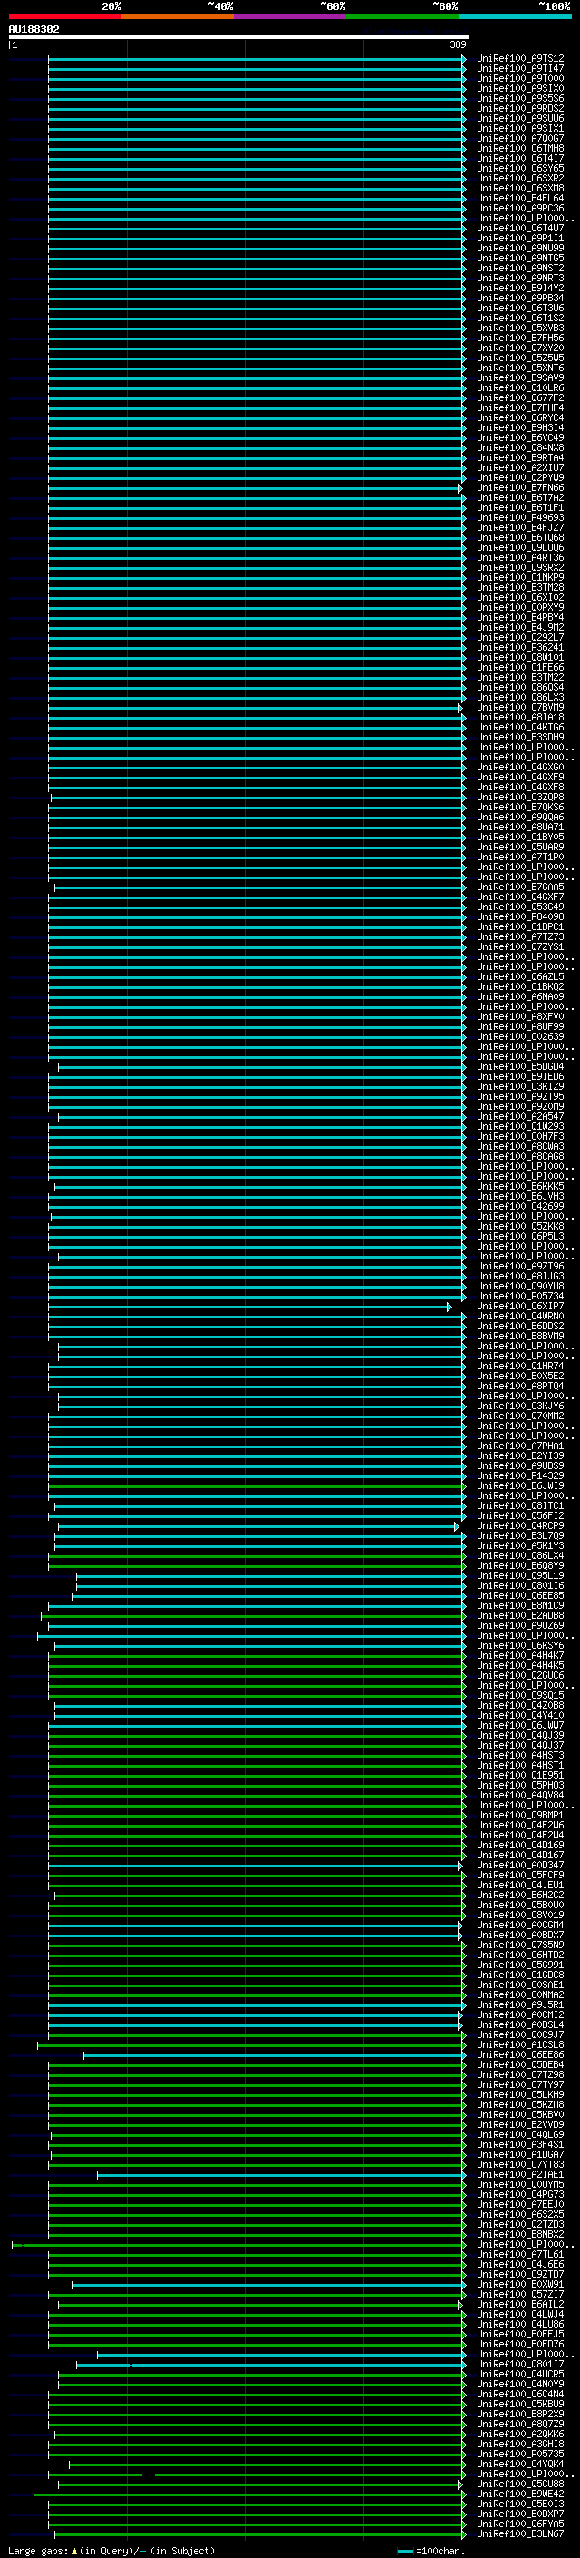Click hit UniRef100_A5K1Y3

[520, 1546]
